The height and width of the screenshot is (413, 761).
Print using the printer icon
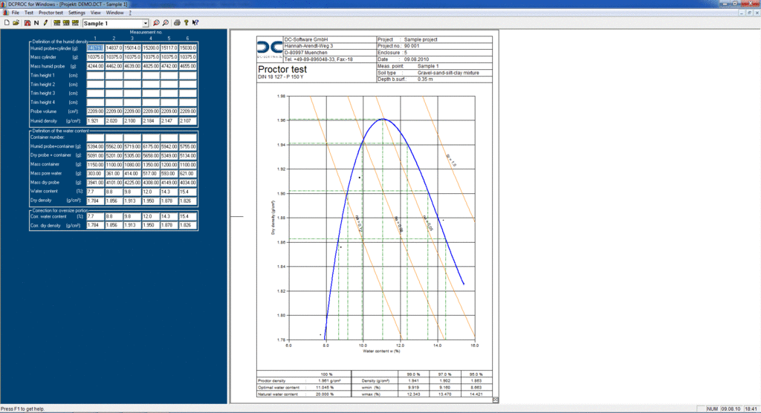point(177,23)
